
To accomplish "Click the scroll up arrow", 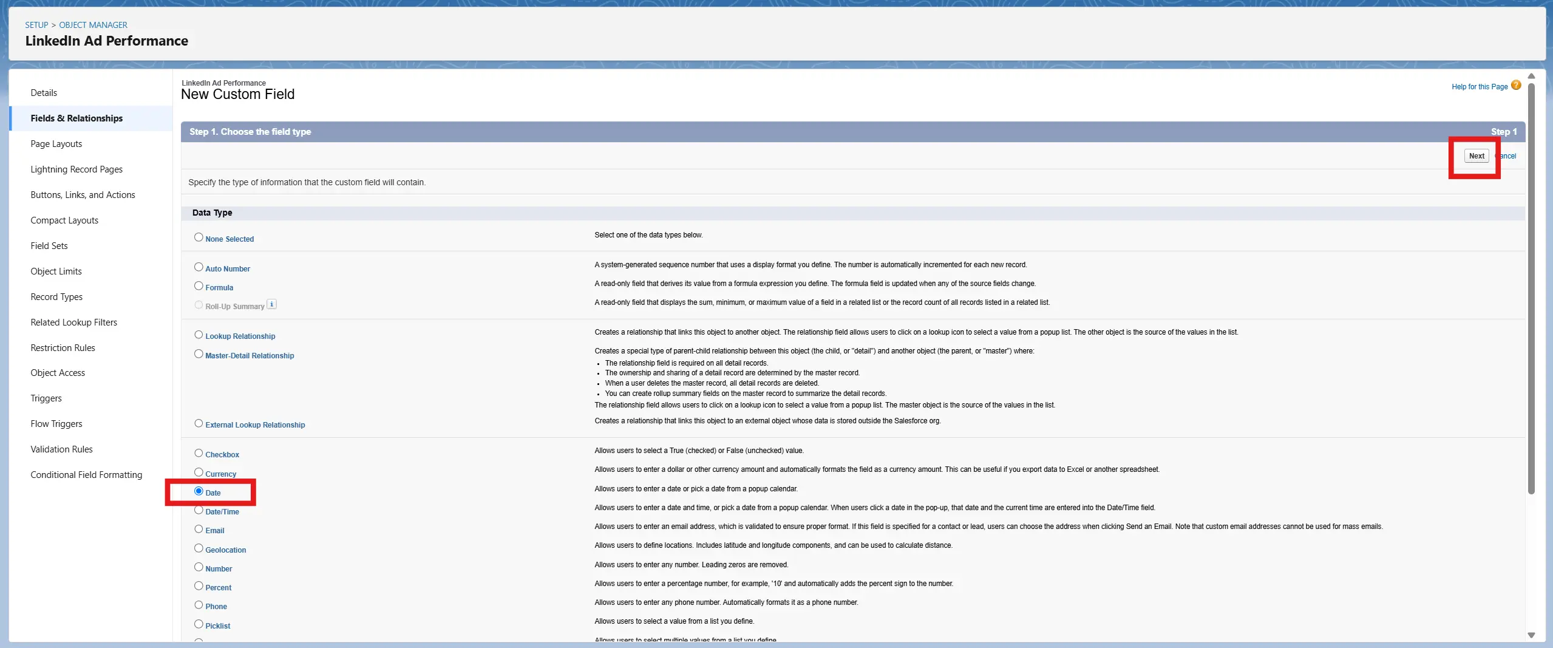I will coord(1531,77).
